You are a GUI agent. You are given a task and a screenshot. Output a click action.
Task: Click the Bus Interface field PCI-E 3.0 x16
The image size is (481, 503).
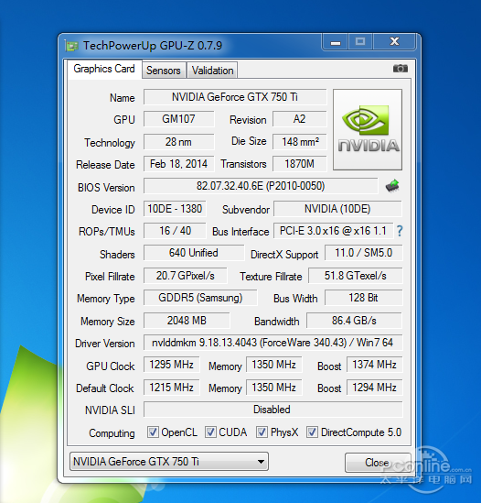pyautogui.click(x=333, y=231)
